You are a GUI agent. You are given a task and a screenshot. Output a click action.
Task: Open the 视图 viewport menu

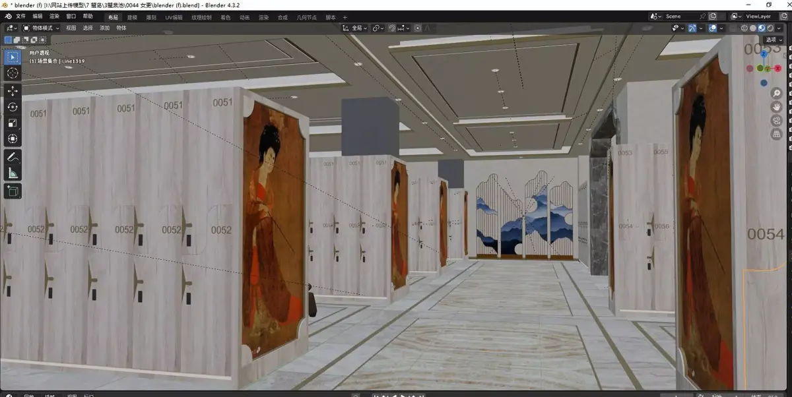click(71, 28)
